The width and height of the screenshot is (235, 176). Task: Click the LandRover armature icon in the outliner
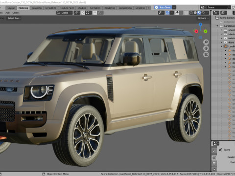(225, 46)
